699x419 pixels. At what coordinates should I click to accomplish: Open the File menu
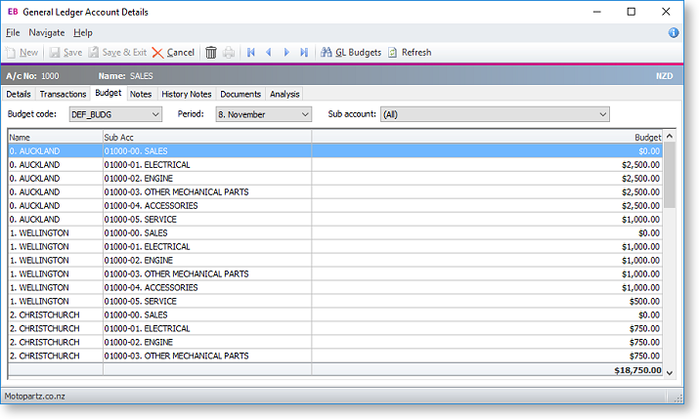pyautogui.click(x=13, y=32)
